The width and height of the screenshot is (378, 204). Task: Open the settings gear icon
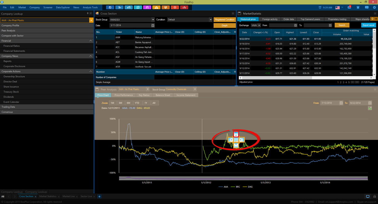[374, 7]
